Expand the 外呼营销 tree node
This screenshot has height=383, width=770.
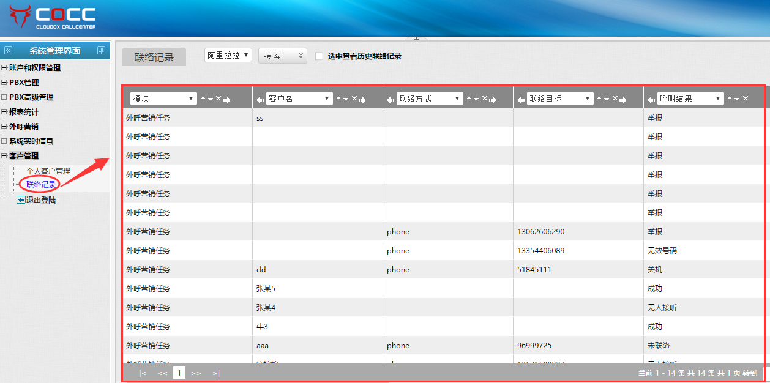point(4,127)
